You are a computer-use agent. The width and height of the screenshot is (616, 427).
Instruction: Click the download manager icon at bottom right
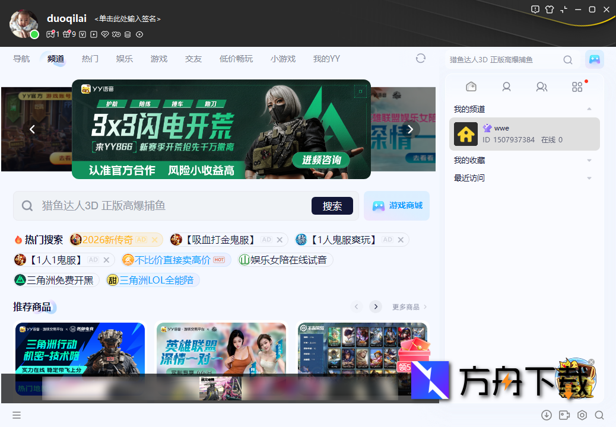[x=547, y=415]
